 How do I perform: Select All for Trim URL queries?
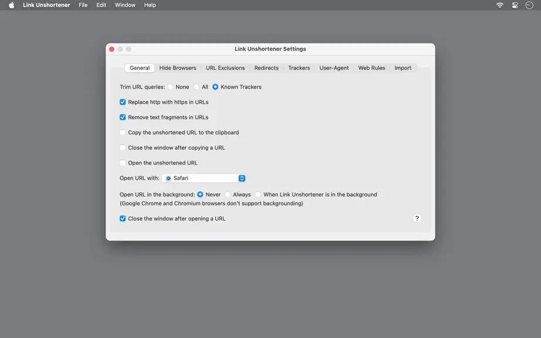(197, 87)
